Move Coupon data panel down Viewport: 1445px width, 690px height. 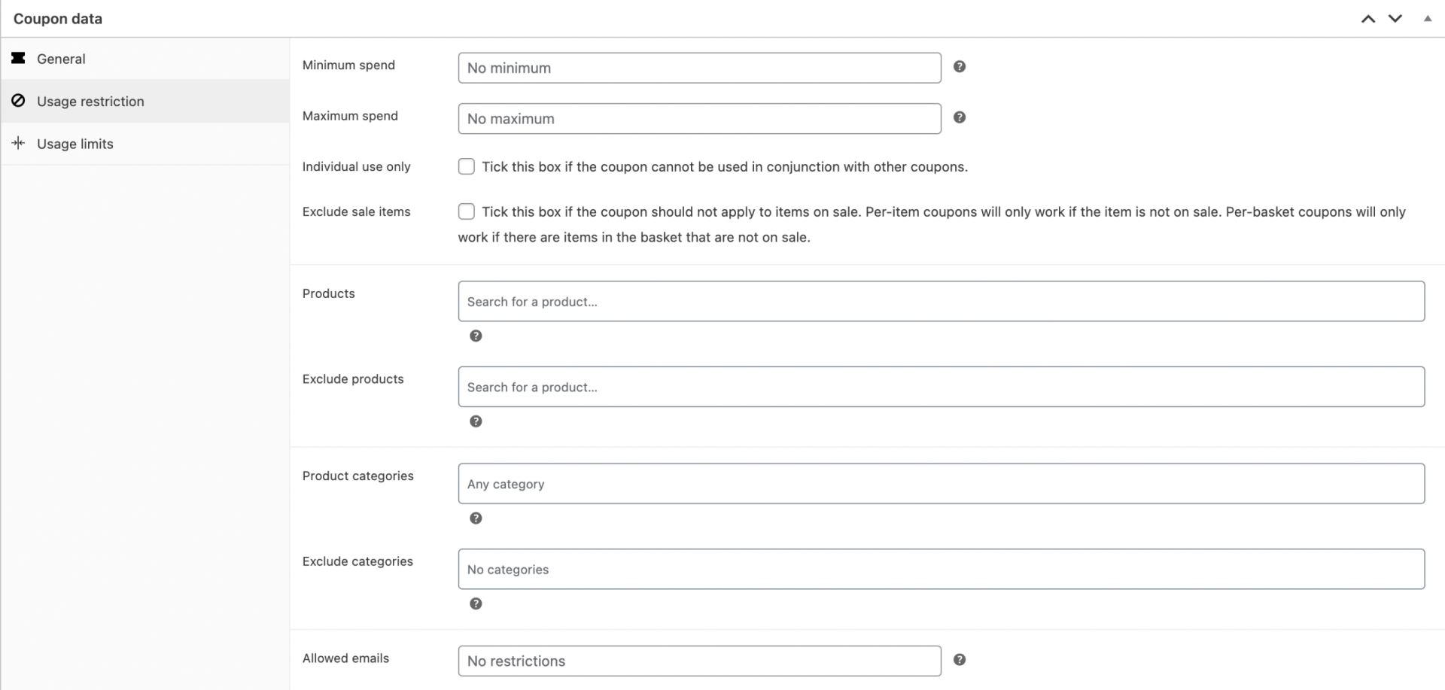click(1395, 19)
